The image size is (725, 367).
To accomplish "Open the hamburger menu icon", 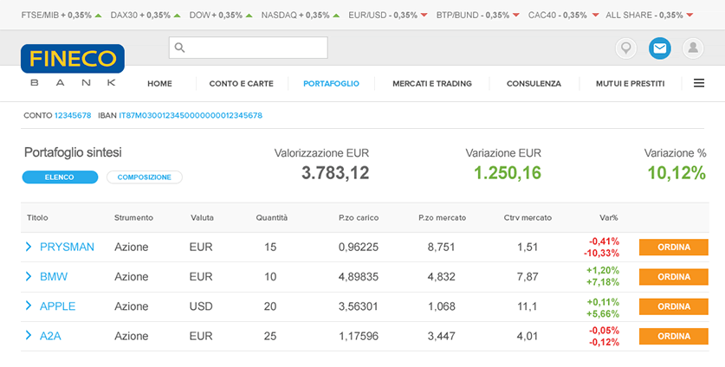I will [699, 83].
